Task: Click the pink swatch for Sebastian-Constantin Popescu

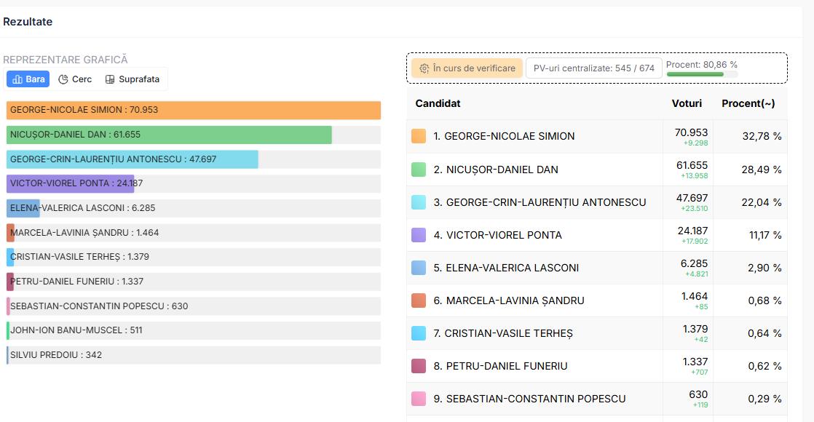Action: coord(419,399)
